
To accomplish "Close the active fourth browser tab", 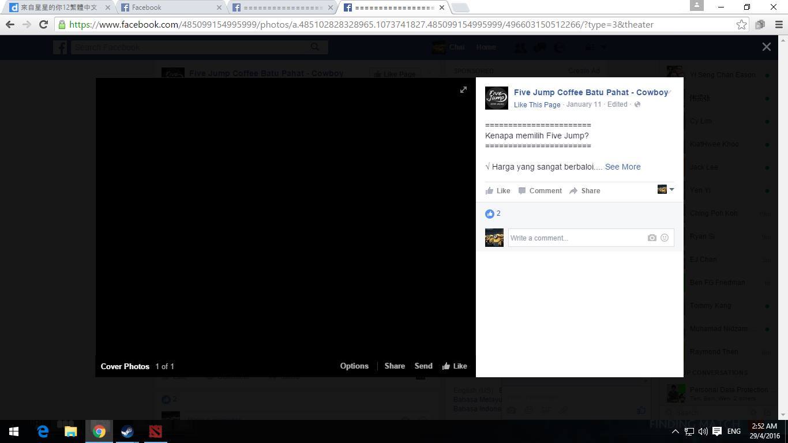I will [442, 7].
